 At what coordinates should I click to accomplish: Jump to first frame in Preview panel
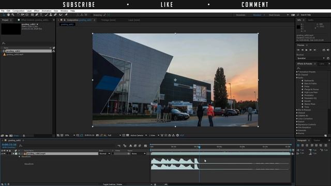pos(298,50)
